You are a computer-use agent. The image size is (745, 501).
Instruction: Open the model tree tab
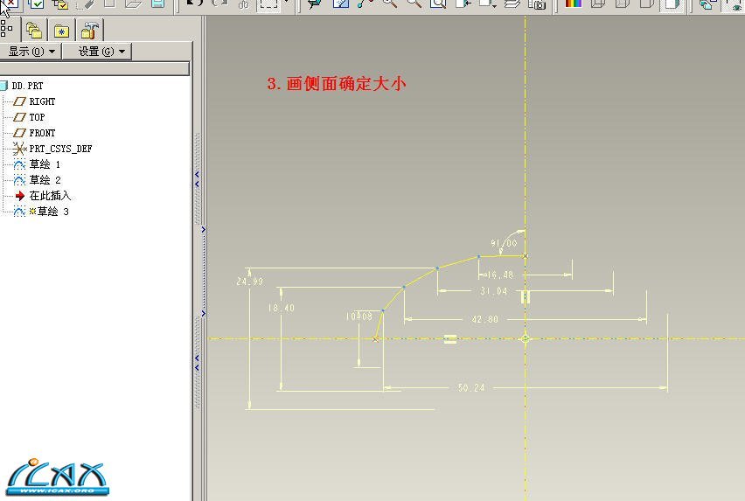(x=7, y=30)
